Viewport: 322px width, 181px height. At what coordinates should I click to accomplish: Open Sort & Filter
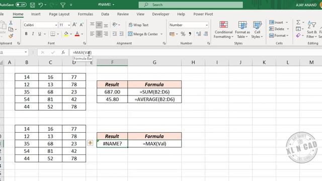coord(312,30)
